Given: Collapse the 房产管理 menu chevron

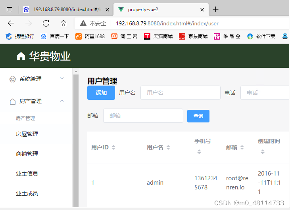Looking at the screenshot, I should [x=62, y=101].
